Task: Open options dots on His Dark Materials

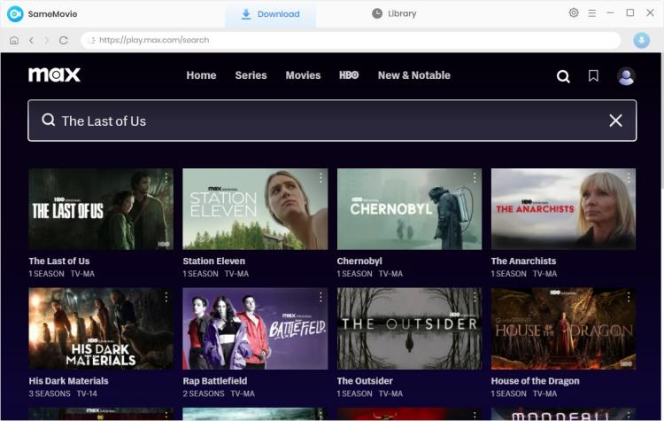Action: pyautogui.click(x=166, y=297)
